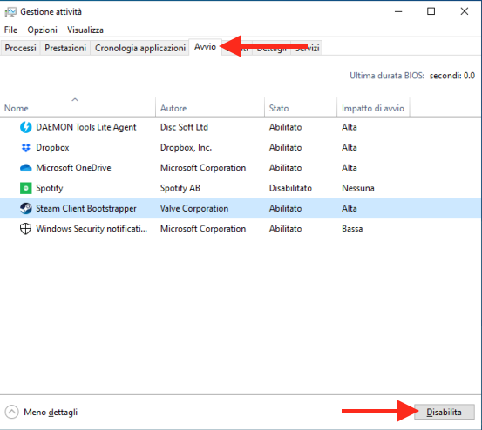Click the Dropbox logo icon
The height and width of the screenshot is (430, 482).
pyautogui.click(x=26, y=148)
